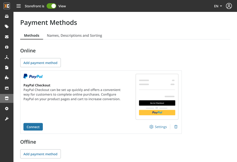Switch to Names, Descriptions and Sorting tab
This screenshot has width=237, height=162.
[x=74, y=36]
